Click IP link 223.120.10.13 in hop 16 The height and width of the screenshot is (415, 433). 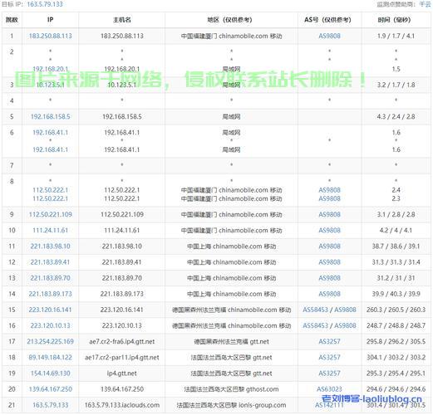(51, 325)
